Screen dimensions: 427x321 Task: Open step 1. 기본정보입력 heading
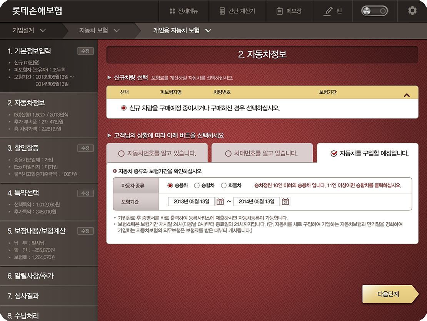(x=29, y=51)
